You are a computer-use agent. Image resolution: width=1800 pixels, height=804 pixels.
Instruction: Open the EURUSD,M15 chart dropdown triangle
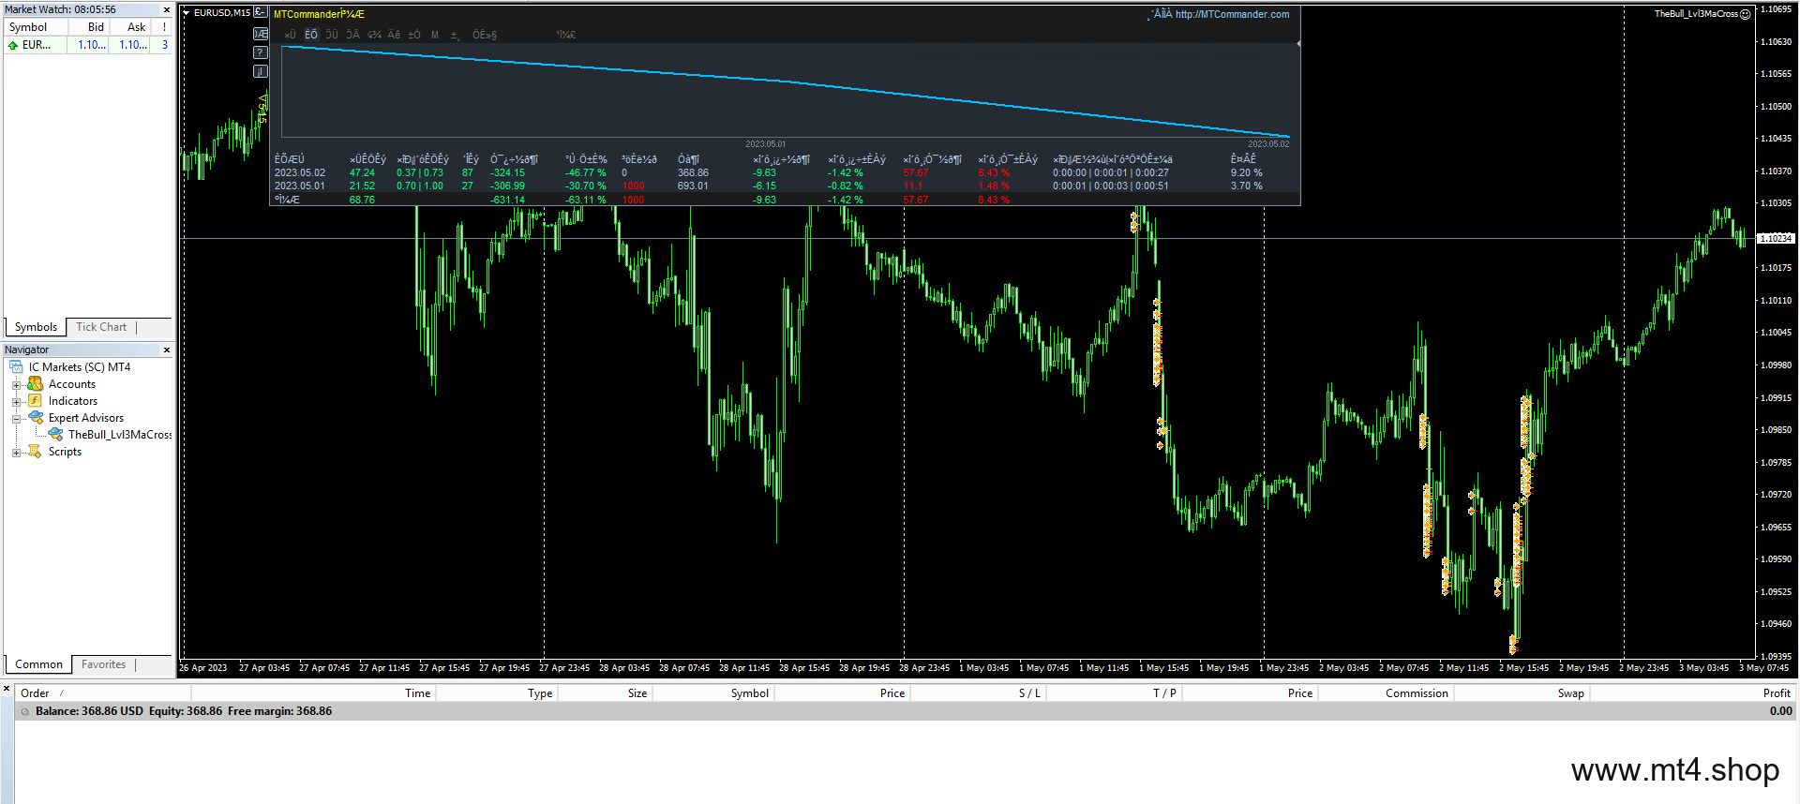tap(187, 13)
